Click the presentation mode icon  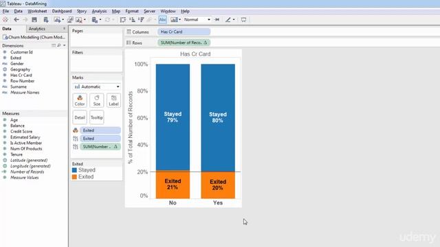point(243,20)
